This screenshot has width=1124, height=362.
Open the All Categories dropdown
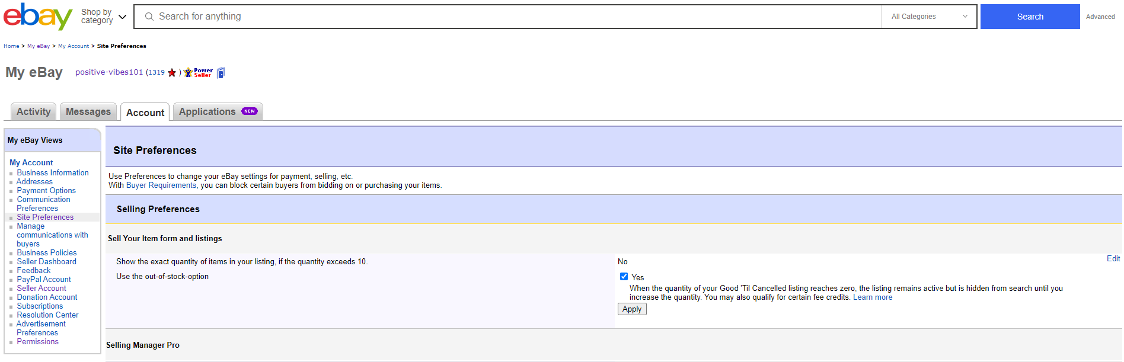pos(929,17)
